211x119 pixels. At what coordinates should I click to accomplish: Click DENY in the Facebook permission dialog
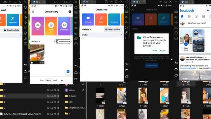tap(155, 51)
